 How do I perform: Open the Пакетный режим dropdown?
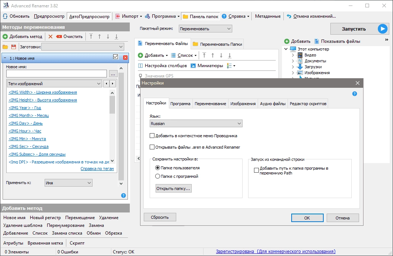coord(205,29)
